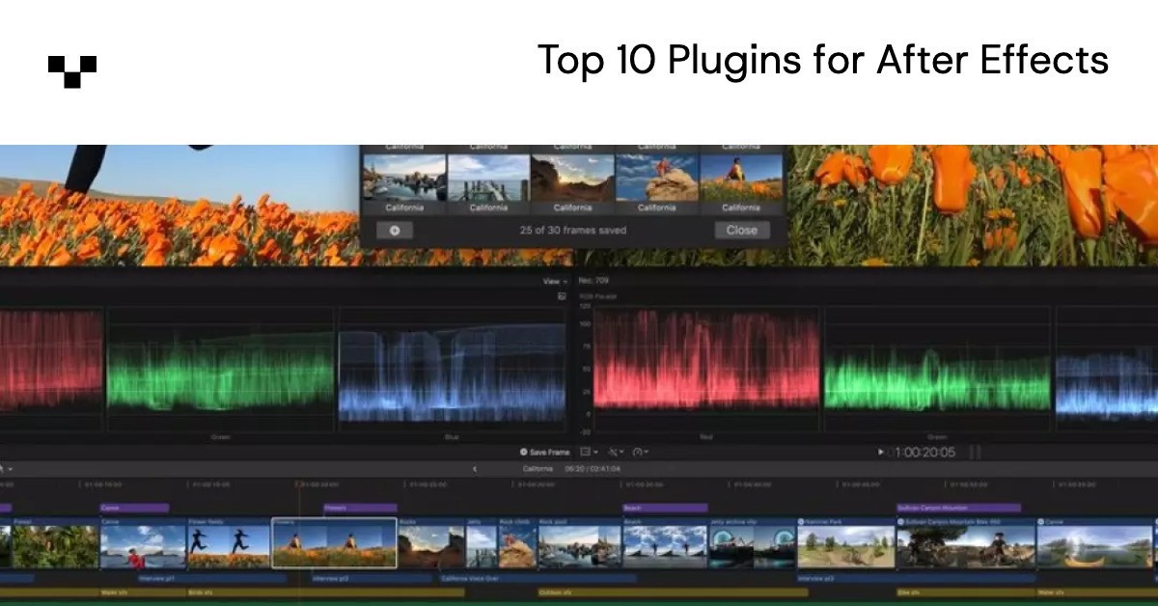Click the timecode display reading 1:00:20:05

[926, 451]
